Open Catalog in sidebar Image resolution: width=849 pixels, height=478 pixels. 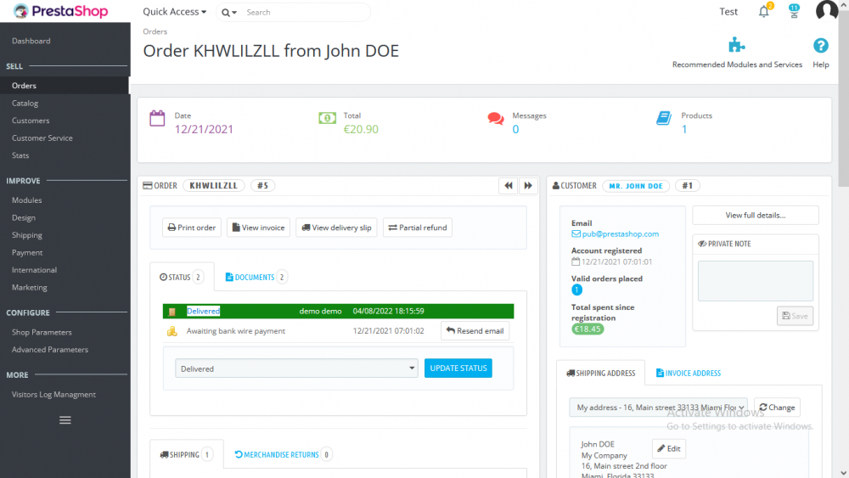point(25,103)
